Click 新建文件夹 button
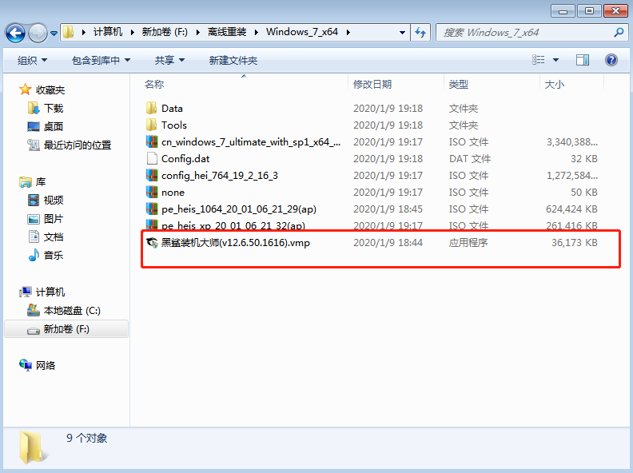Image resolution: width=633 pixels, height=473 pixels. point(233,60)
